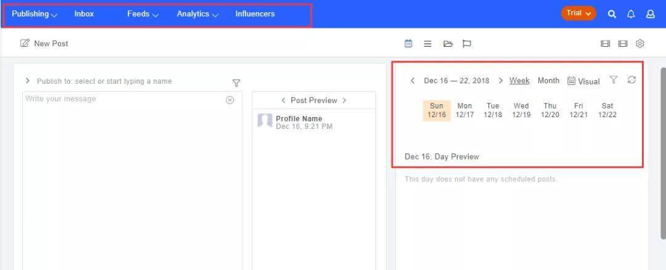Image resolution: width=666 pixels, height=270 pixels.
Task: Open the notifications bell
Action: (x=631, y=14)
